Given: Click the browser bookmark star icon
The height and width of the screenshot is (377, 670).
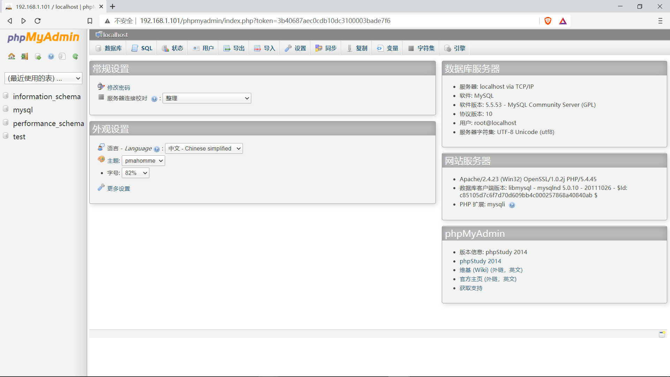Looking at the screenshot, I should pyautogui.click(x=90, y=21).
